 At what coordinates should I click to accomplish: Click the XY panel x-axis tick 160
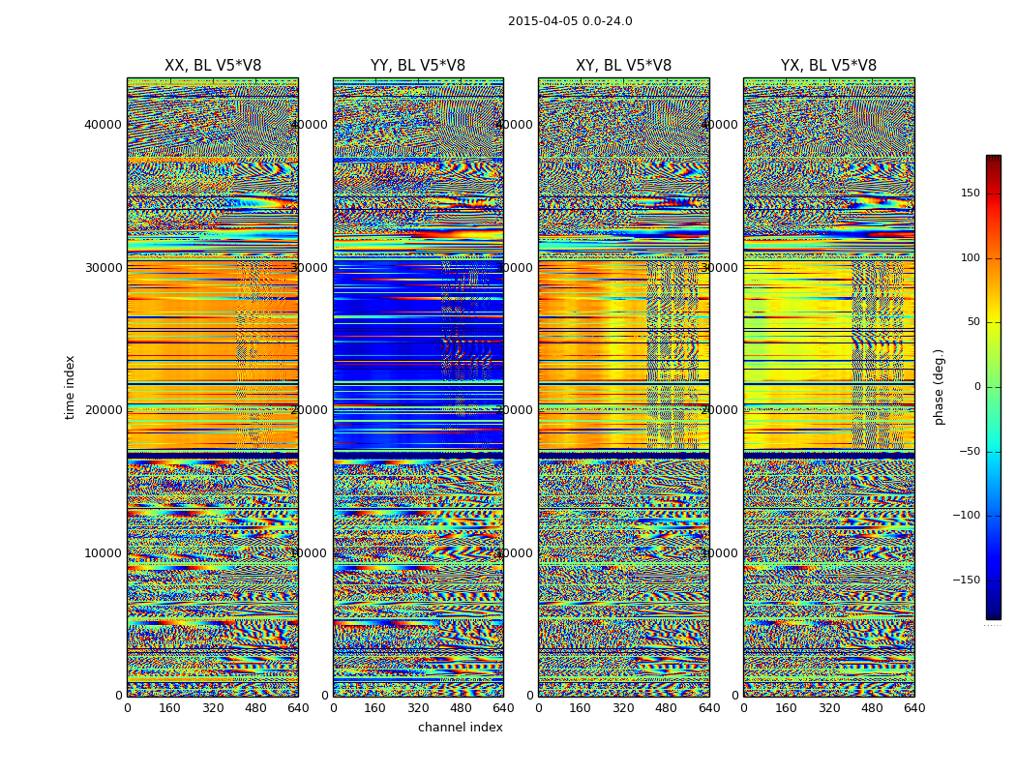[x=580, y=708]
